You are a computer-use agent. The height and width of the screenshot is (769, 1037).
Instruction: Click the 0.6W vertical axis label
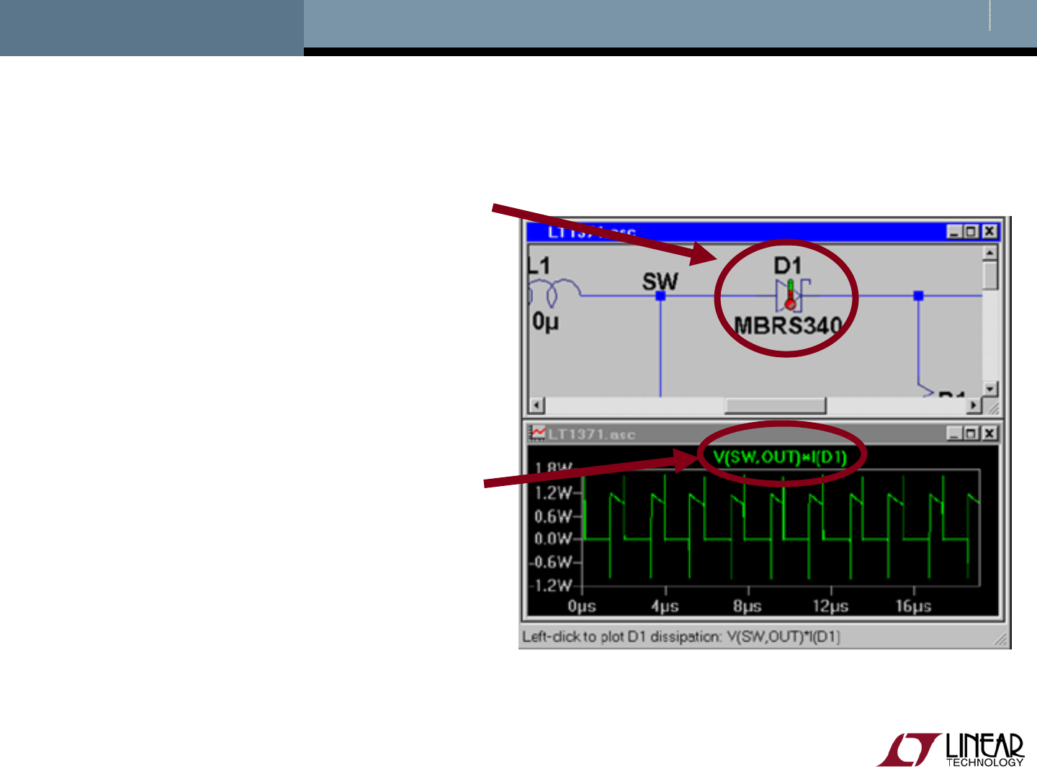[553, 516]
